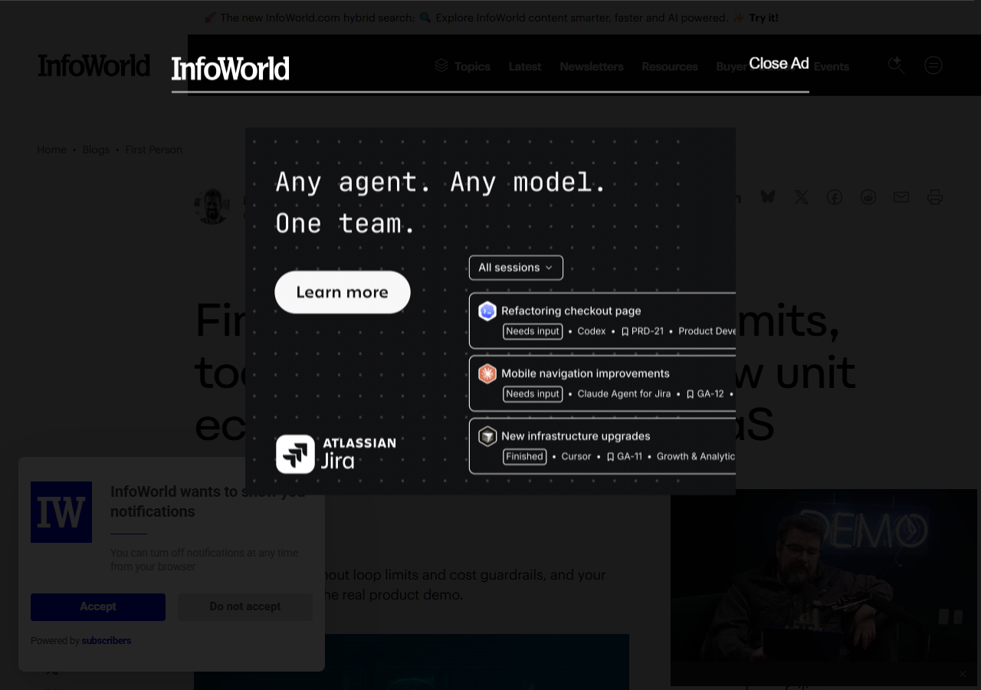The height and width of the screenshot is (690, 981).
Task: Click the GA-11 ticket label
Action: tap(624, 457)
